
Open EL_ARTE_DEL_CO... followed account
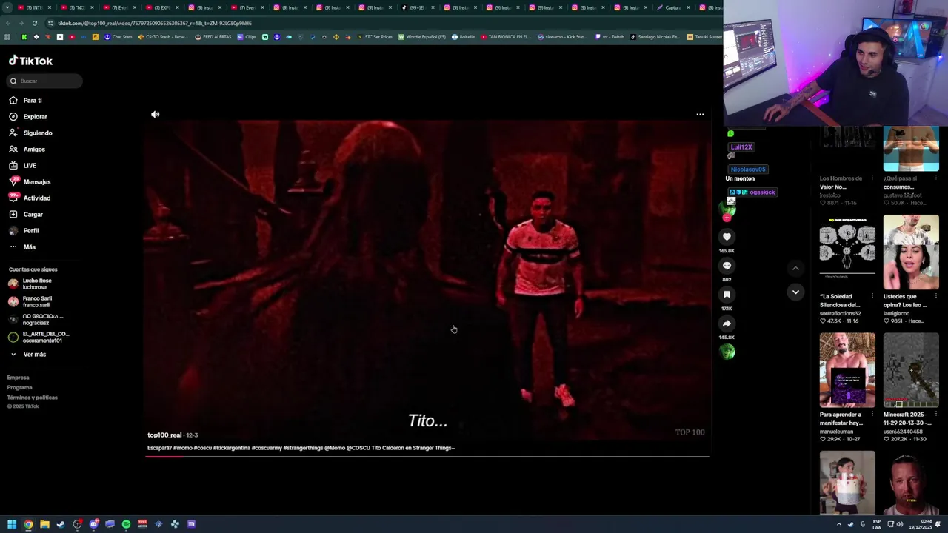pyautogui.click(x=39, y=337)
